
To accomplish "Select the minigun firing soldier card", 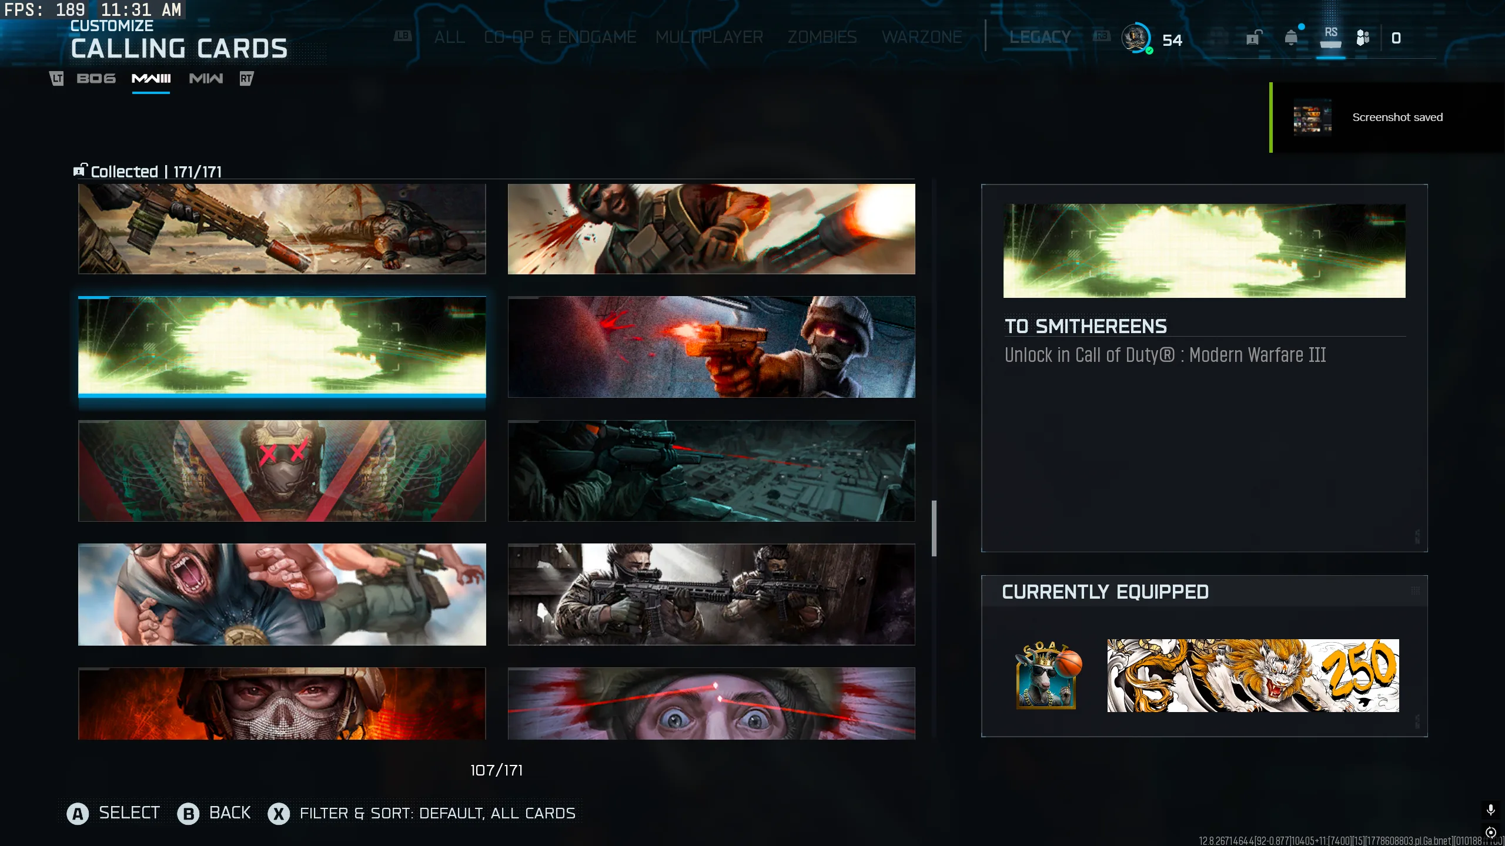I will point(711,229).
